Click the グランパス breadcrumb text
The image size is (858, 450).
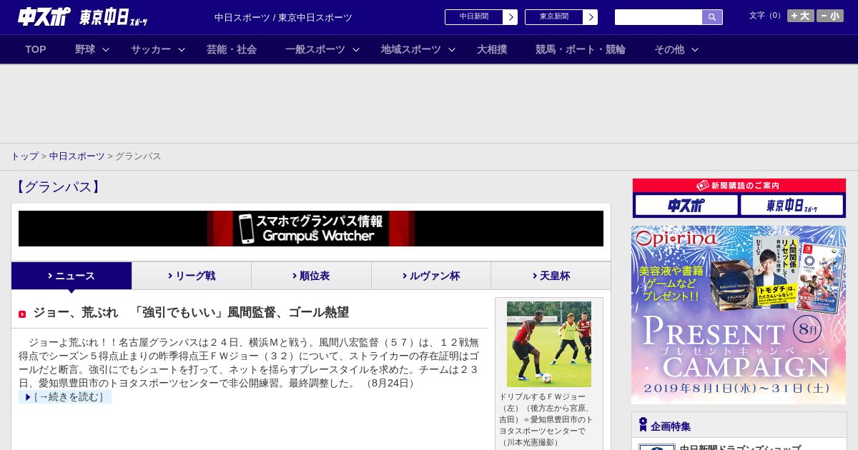(x=138, y=156)
